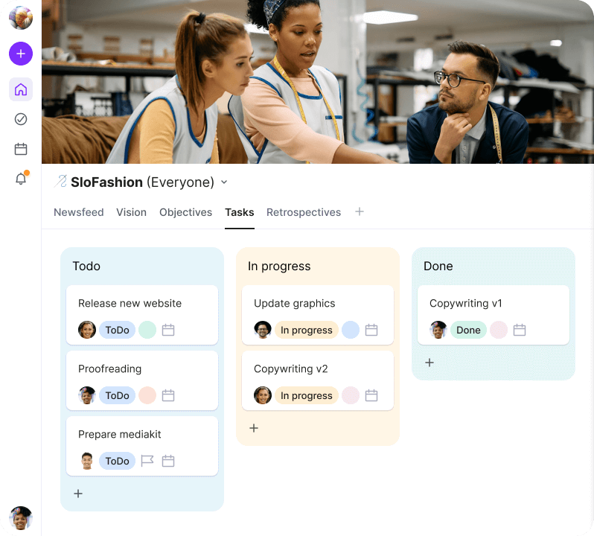Set due date on Release new website card
Image resolution: width=594 pixels, height=536 pixels.
[x=168, y=330]
